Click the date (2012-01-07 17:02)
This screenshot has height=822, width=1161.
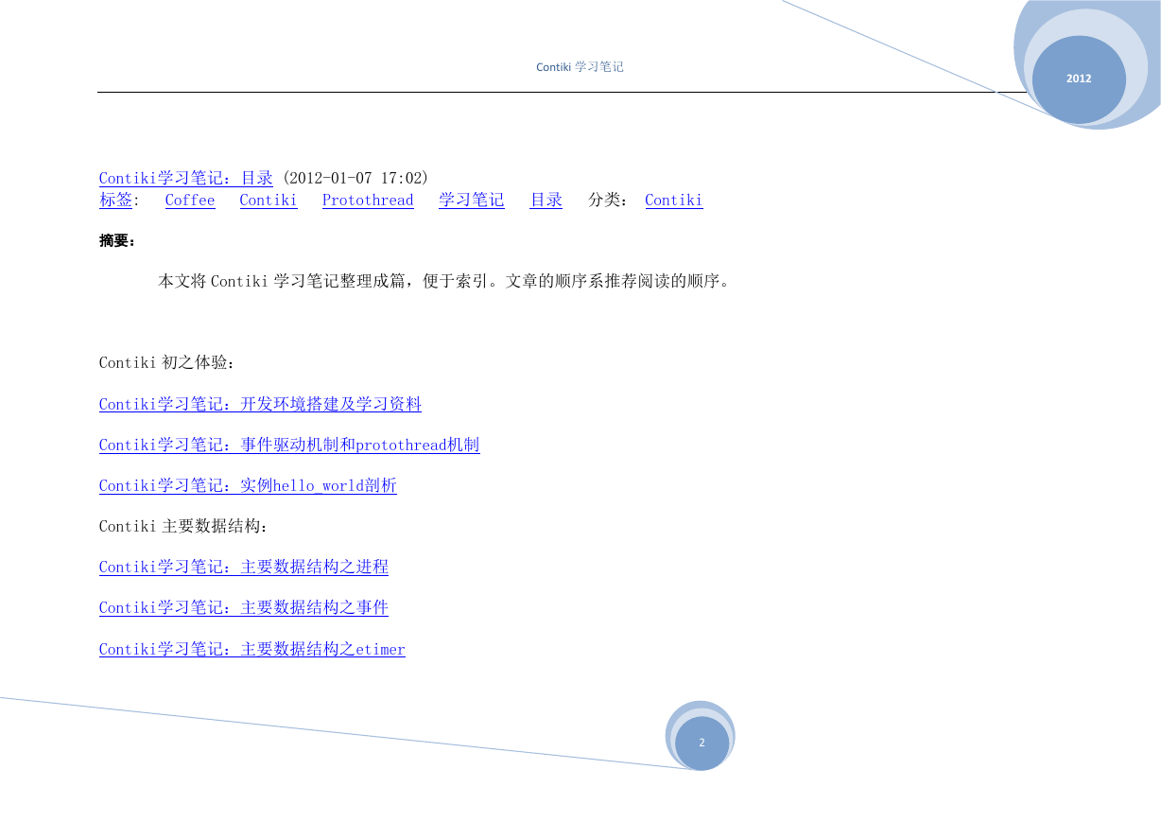click(355, 178)
